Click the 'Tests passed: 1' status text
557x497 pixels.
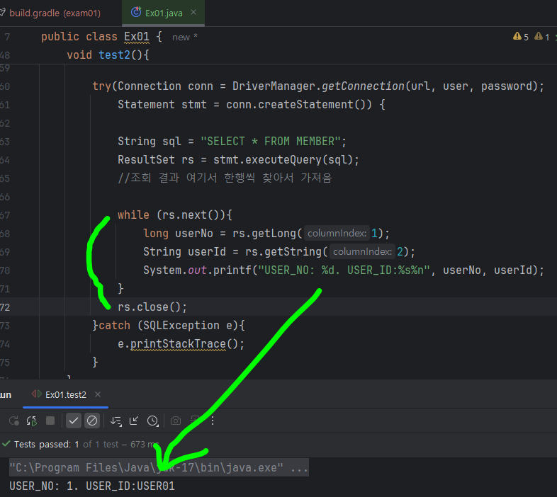(46, 444)
